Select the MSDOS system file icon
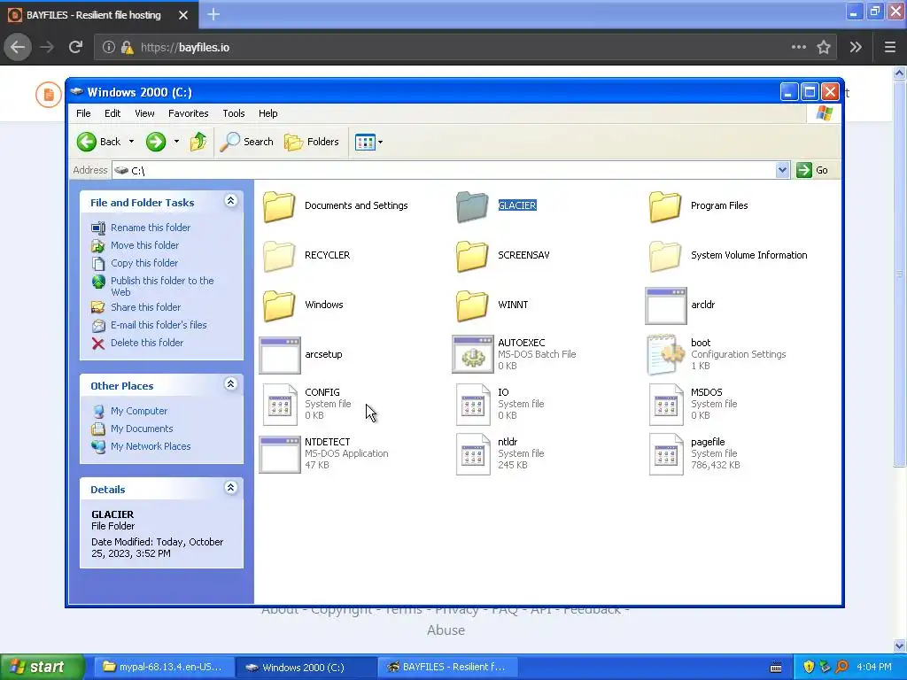 666,405
